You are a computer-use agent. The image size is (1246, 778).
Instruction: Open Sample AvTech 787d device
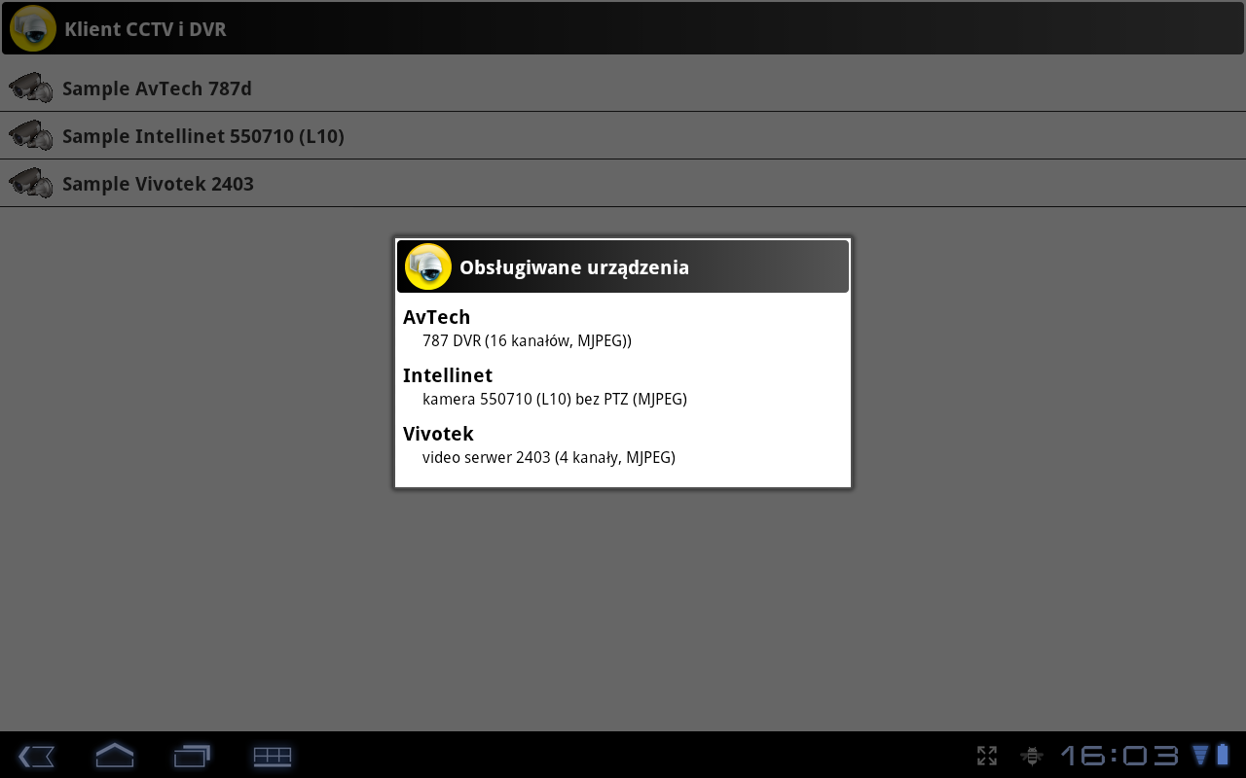click(623, 88)
